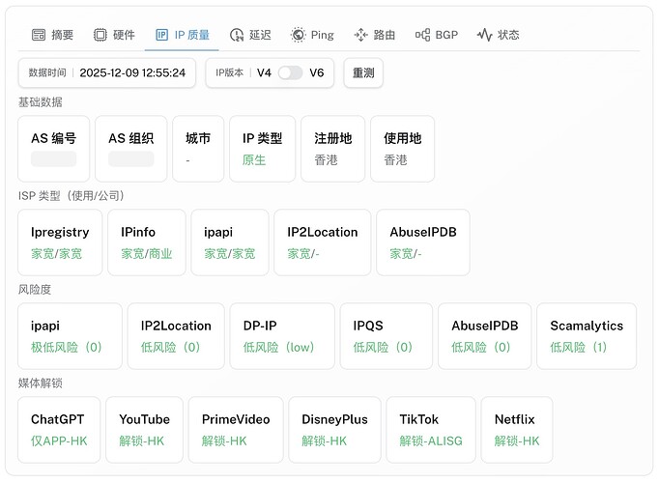The height and width of the screenshot is (483, 659).
Task: Click the Scamalytics 低风险 (1) card
Action: 587,336
